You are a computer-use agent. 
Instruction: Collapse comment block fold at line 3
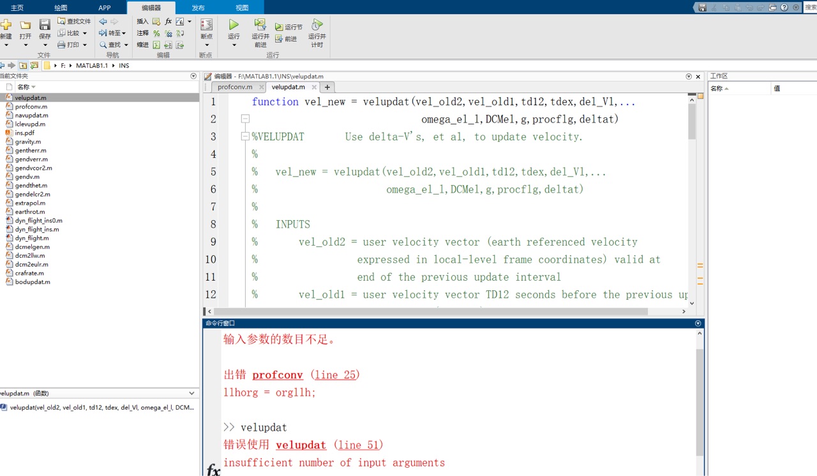[245, 136]
